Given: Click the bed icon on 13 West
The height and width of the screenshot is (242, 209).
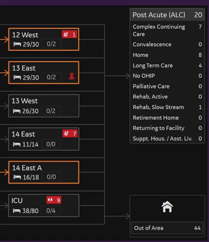Looking at the screenshot, I should [x=17, y=111].
